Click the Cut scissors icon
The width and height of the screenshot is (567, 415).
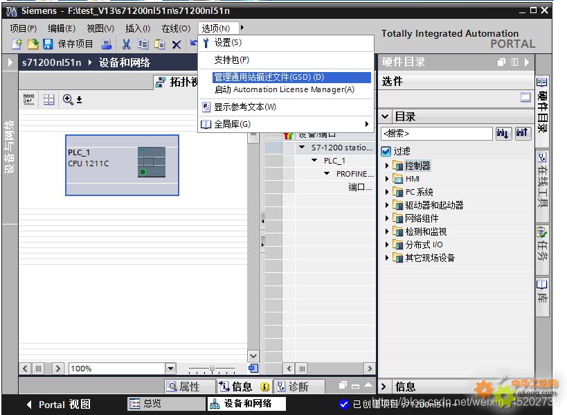(x=126, y=44)
